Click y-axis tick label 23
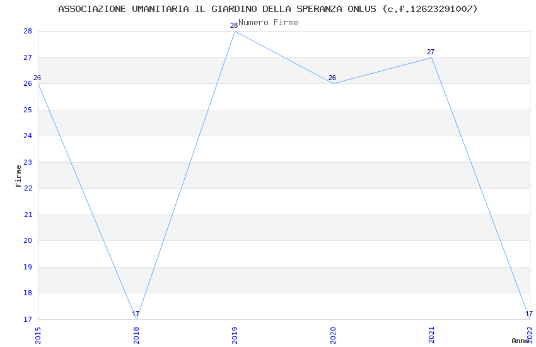Viewport: 536px width, 347px height. coord(28,162)
